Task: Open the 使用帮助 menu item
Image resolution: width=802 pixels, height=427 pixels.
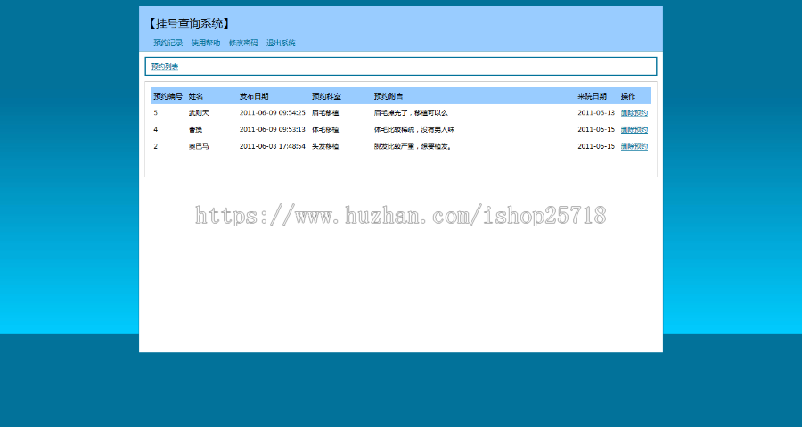Action: [206, 43]
